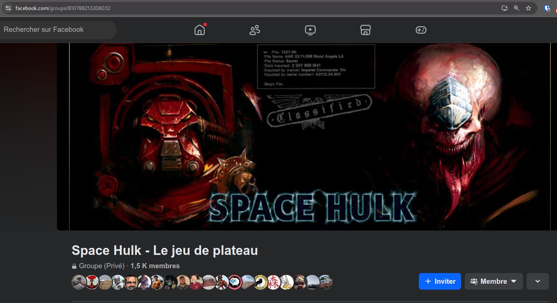Click the sheep logo member avatar

click(x=234, y=282)
